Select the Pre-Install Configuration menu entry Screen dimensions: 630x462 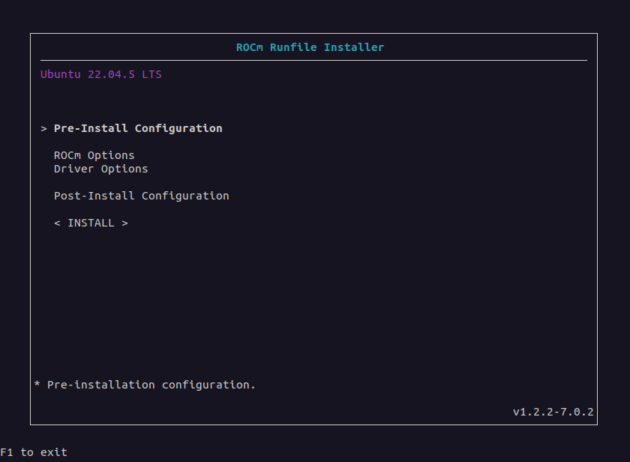[138, 128]
